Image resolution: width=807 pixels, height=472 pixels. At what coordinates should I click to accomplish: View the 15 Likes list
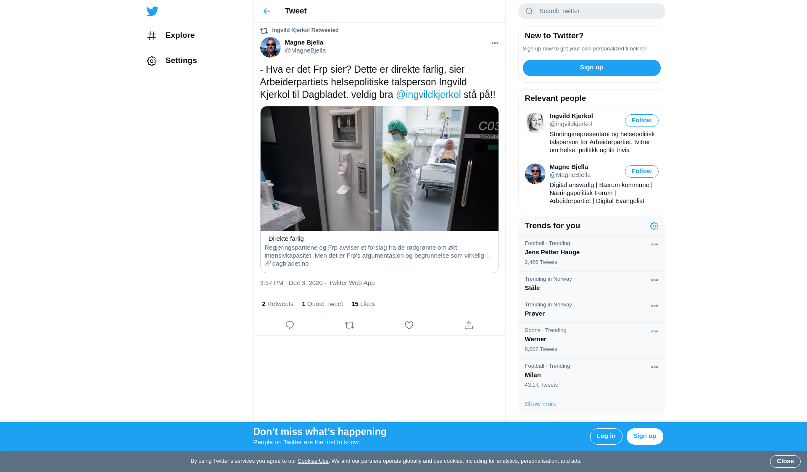pyautogui.click(x=363, y=304)
